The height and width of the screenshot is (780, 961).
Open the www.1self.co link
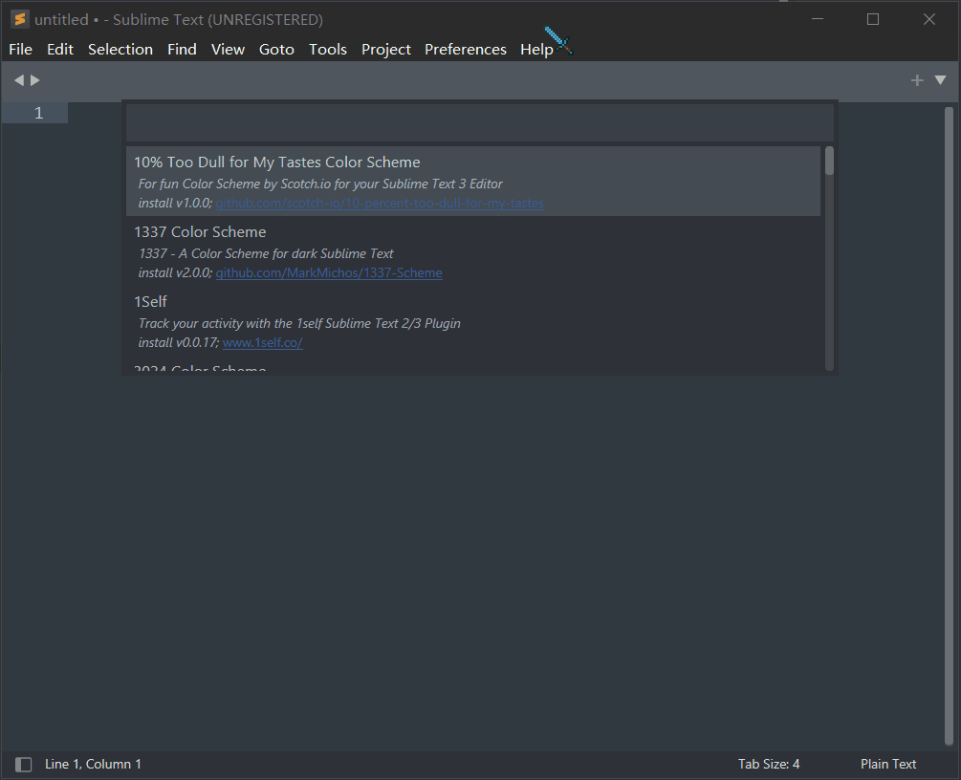[262, 342]
